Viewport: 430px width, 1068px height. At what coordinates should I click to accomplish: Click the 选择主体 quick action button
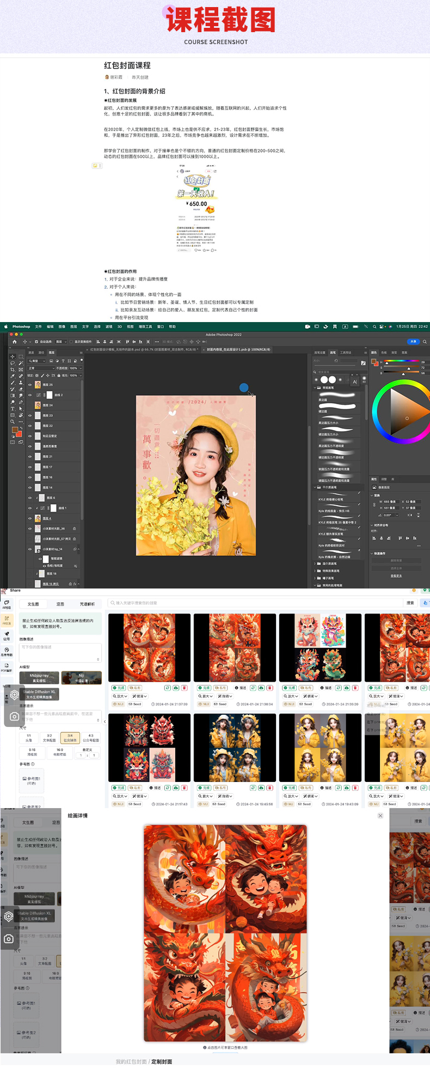click(396, 568)
